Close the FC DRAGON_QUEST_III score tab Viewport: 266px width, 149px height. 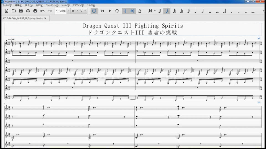coord(45,18)
